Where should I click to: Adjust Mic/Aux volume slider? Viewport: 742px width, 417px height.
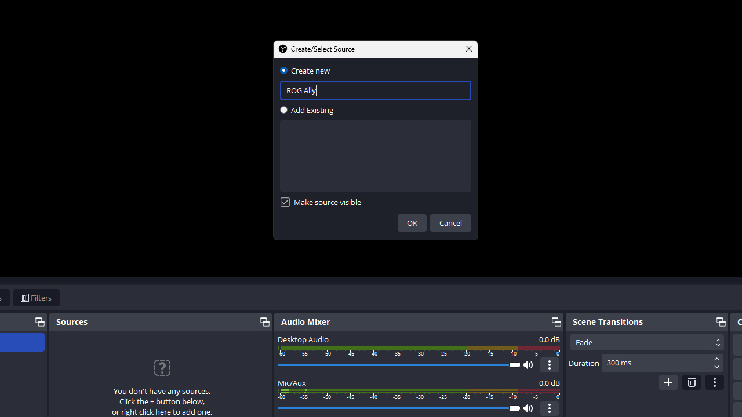399,408
